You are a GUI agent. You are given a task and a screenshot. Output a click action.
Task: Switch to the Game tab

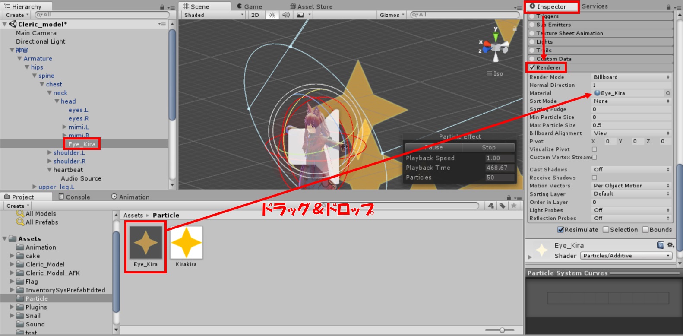coord(250,6)
